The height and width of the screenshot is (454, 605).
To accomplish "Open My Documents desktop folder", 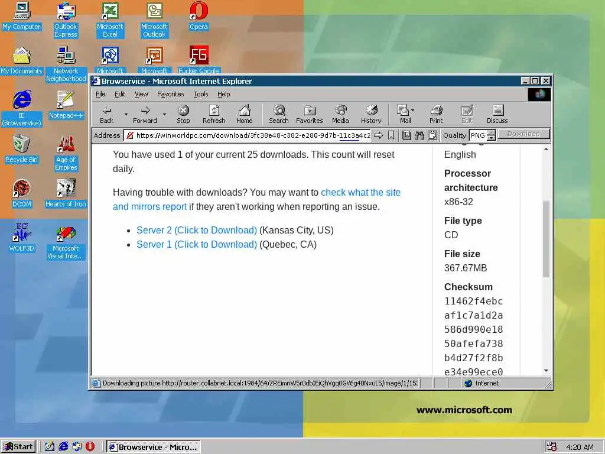I will click(x=22, y=61).
